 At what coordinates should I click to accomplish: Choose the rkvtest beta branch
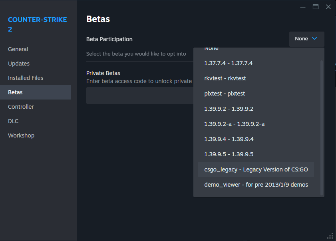coord(225,78)
